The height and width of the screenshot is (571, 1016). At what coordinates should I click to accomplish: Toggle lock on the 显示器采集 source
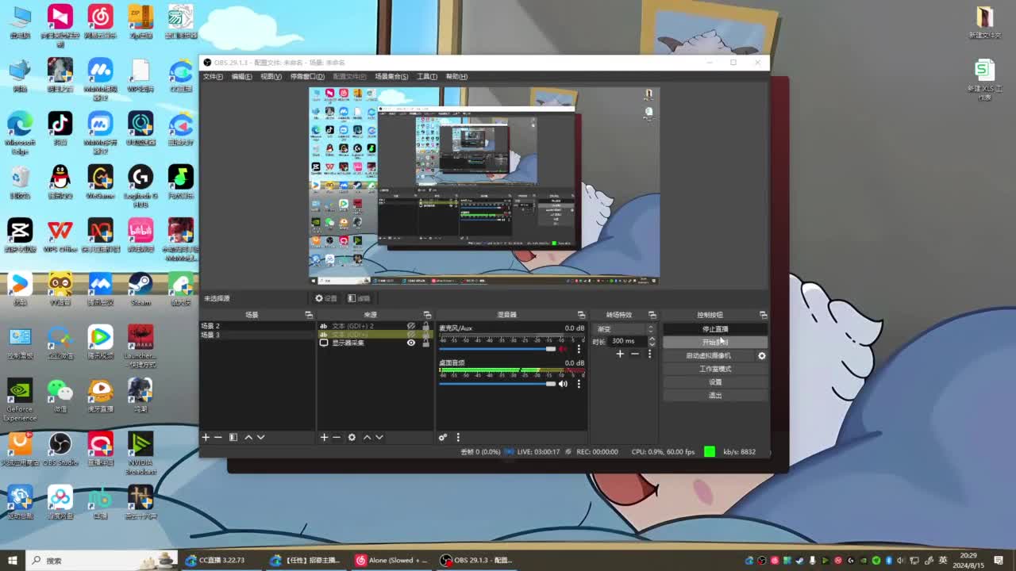pyautogui.click(x=425, y=343)
